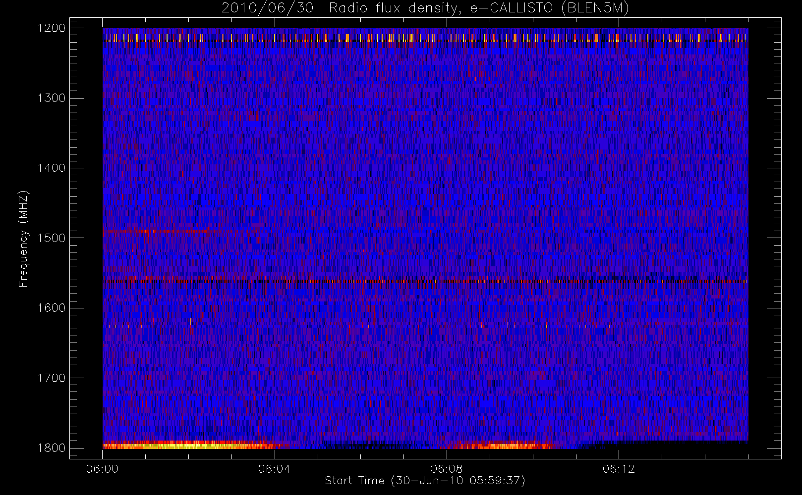This screenshot has height=495, width=802.
Task: Click the 06:08 time tick label
Action: click(447, 469)
